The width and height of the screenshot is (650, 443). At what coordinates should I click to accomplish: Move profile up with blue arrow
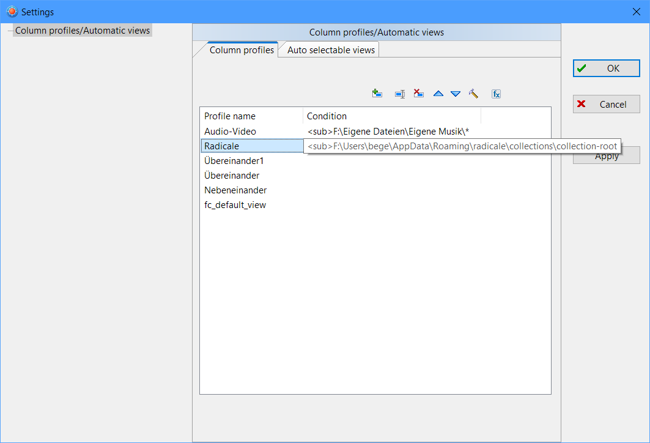(x=438, y=94)
